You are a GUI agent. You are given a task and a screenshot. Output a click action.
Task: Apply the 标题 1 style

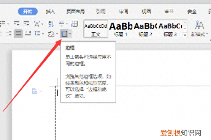[121, 29]
